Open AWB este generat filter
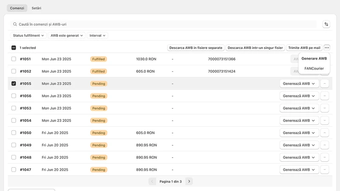The width and height of the screenshot is (340, 191). point(67,36)
